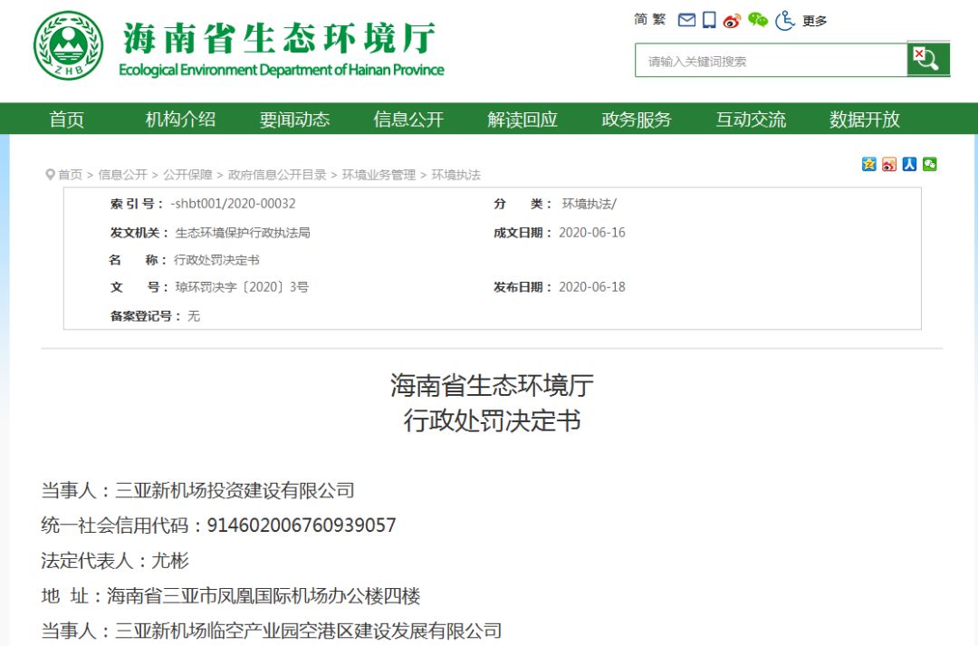Share to Renren via the blue share icon
The height and width of the screenshot is (646, 978).
pos(909,164)
